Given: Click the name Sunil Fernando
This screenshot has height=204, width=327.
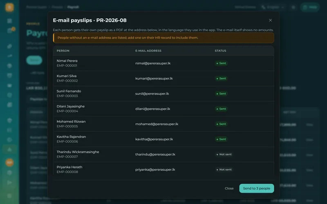Looking at the screenshot, I should click(69, 91).
